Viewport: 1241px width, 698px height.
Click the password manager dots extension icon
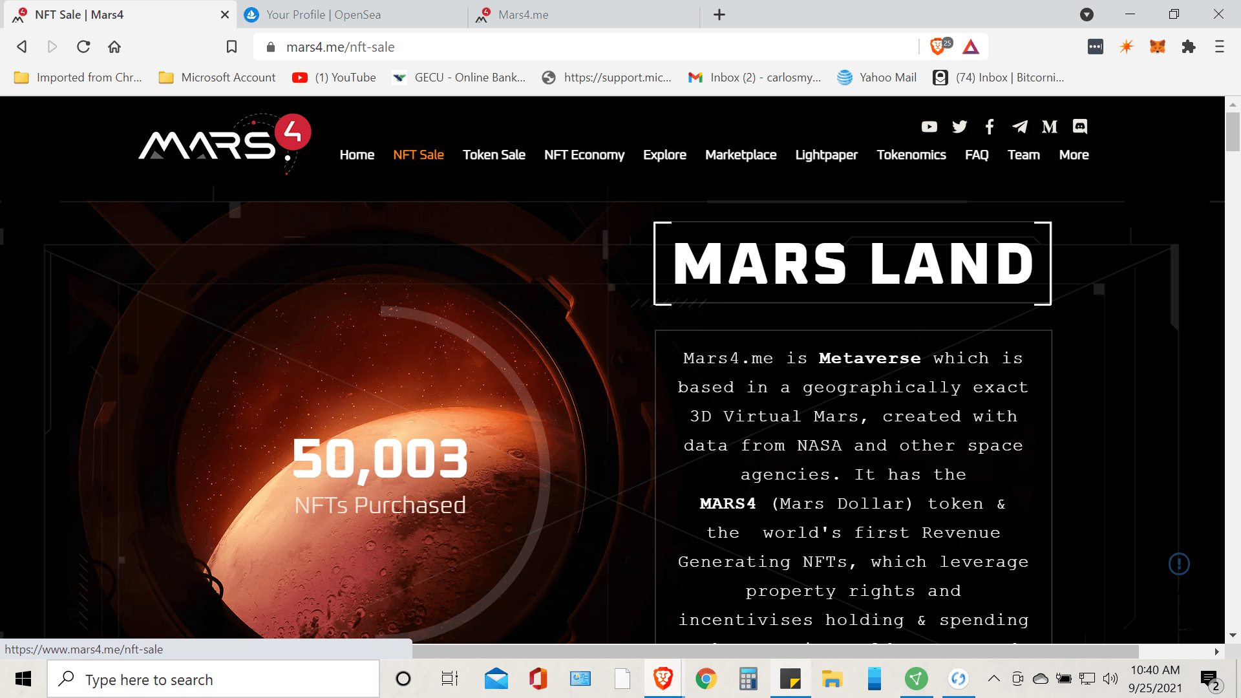(x=1096, y=47)
